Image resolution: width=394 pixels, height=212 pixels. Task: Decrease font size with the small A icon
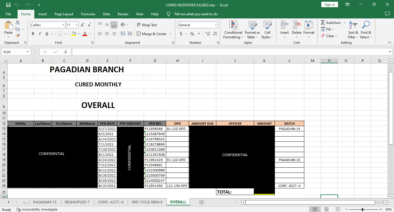coord(89,25)
